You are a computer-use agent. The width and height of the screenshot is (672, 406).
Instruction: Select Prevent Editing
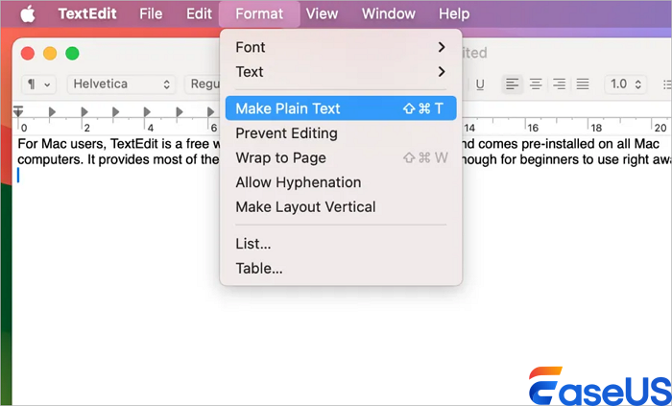pos(341,133)
